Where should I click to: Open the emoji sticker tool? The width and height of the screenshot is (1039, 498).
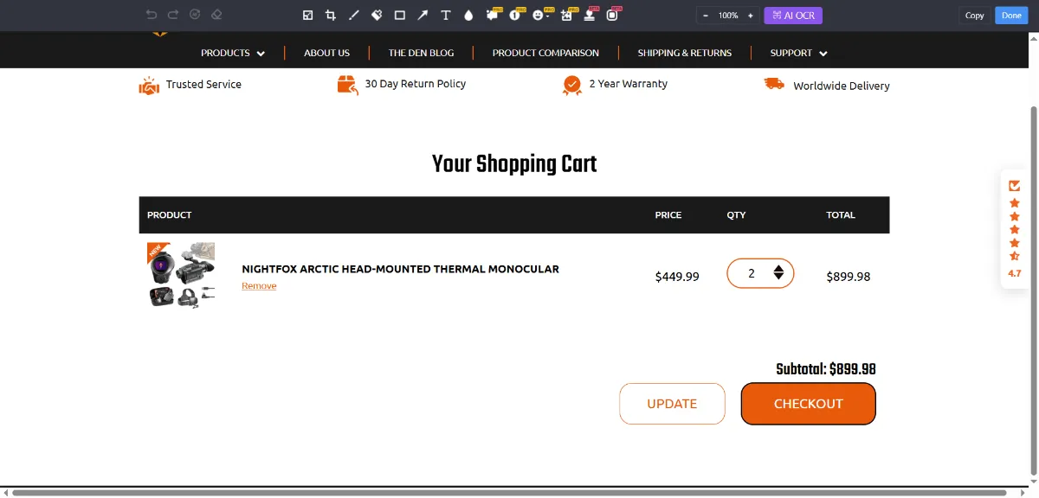(x=539, y=15)
